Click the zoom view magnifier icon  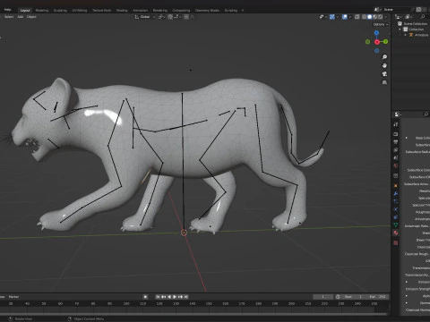(384, 56)
